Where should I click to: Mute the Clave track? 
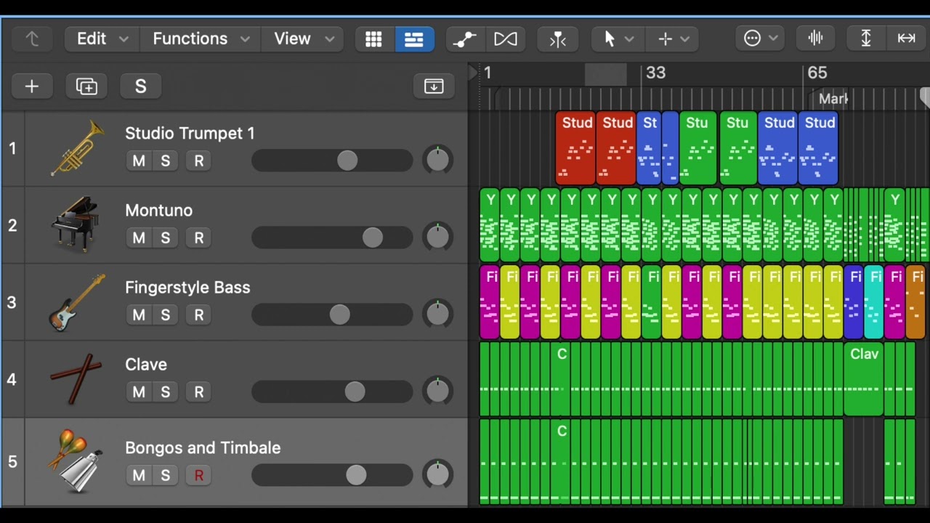(139, 392)
